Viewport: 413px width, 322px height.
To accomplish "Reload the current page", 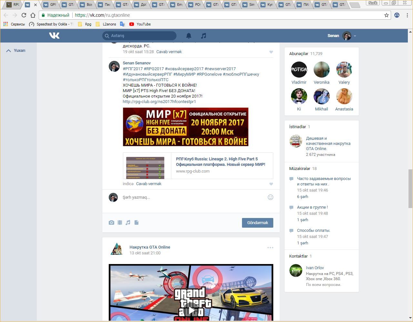I will coord(24,15).
